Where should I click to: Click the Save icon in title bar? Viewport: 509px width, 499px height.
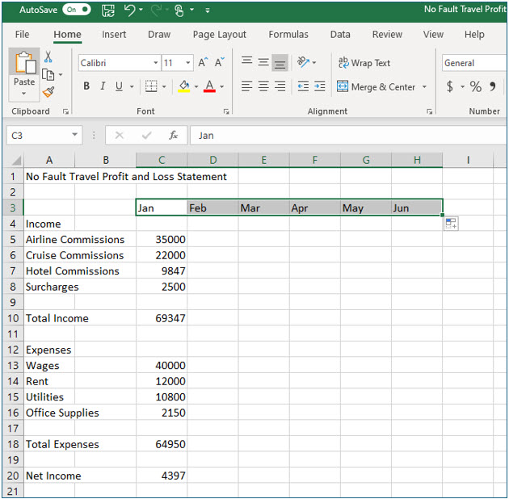pyautogui.click(x=108, y=10)
